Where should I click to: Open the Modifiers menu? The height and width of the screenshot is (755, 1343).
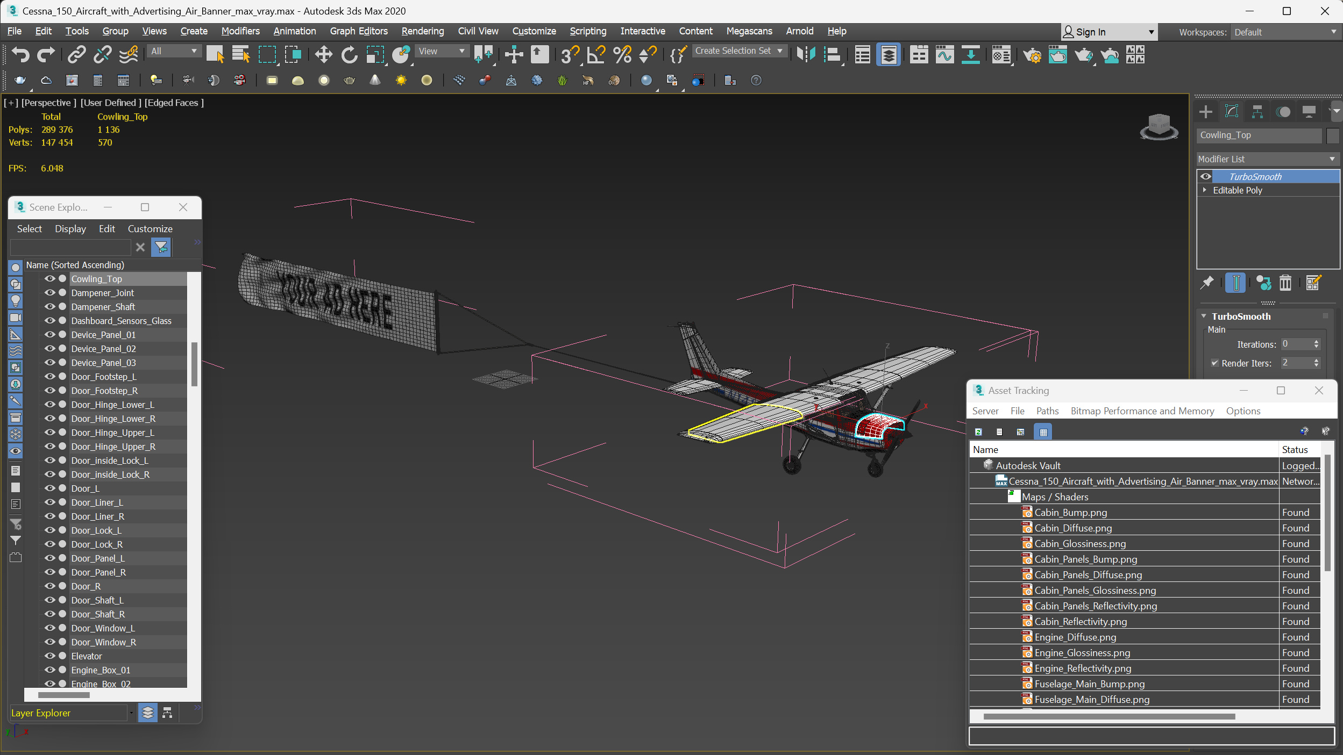[240, 31]
